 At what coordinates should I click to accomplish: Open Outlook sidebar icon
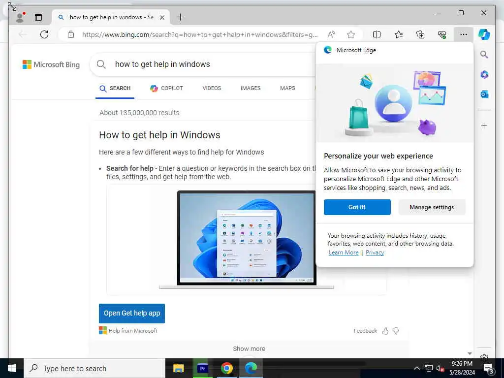click(x=484, y=94)
